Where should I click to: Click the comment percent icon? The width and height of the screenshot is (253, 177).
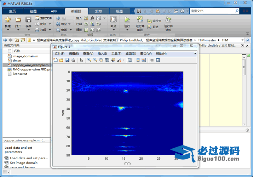click(x=86, y=24)
